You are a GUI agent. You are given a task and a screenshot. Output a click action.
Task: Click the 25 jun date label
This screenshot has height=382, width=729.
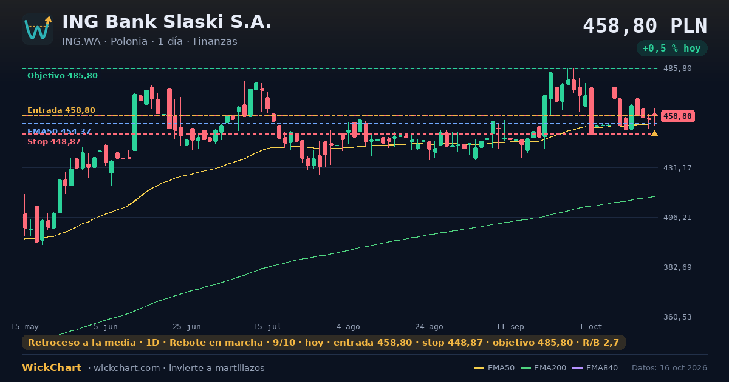click(x=187, y=326)
